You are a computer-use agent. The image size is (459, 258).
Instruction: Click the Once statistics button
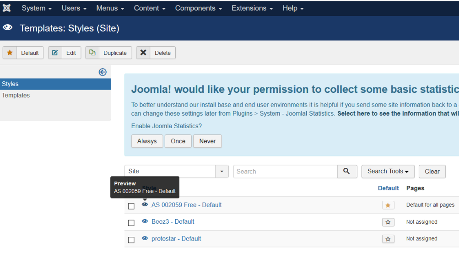(178, 141)
